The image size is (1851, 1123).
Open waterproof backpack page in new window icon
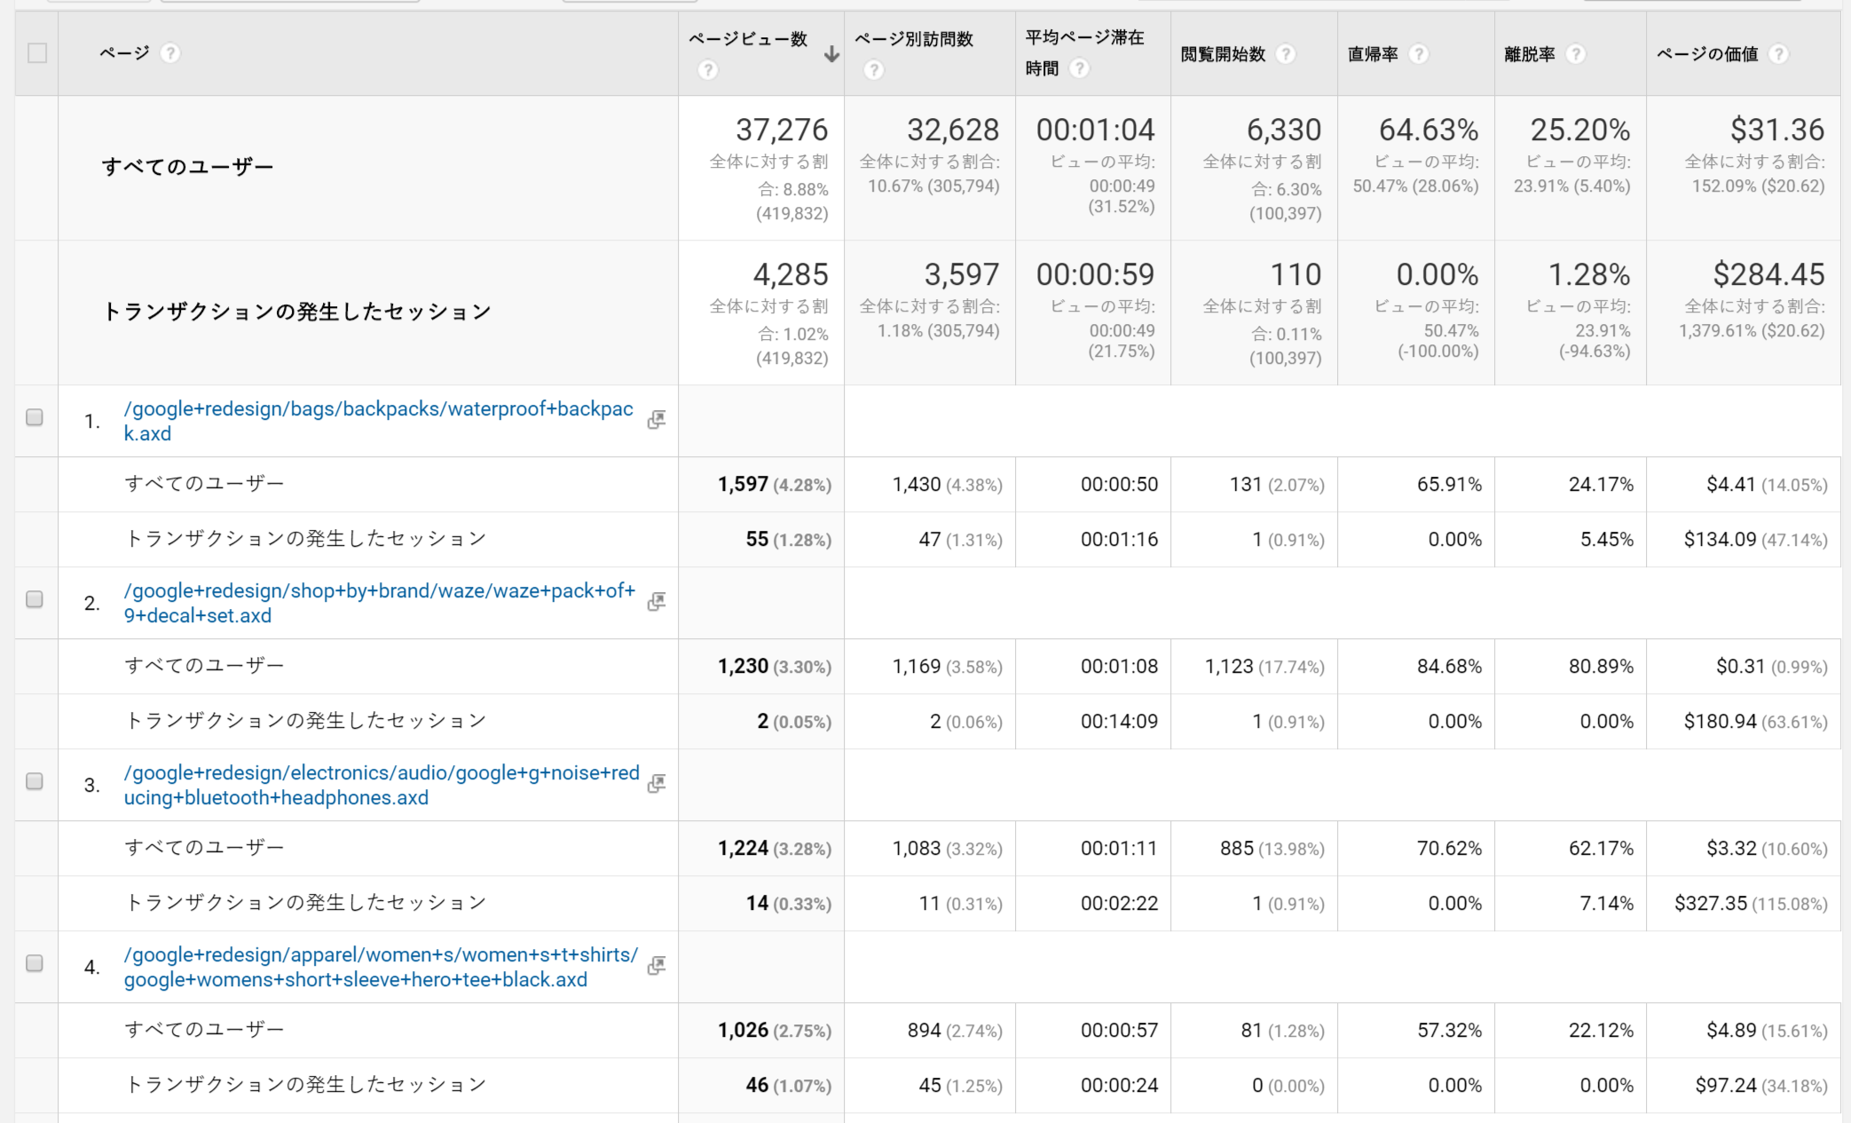[x=657, y=420]
